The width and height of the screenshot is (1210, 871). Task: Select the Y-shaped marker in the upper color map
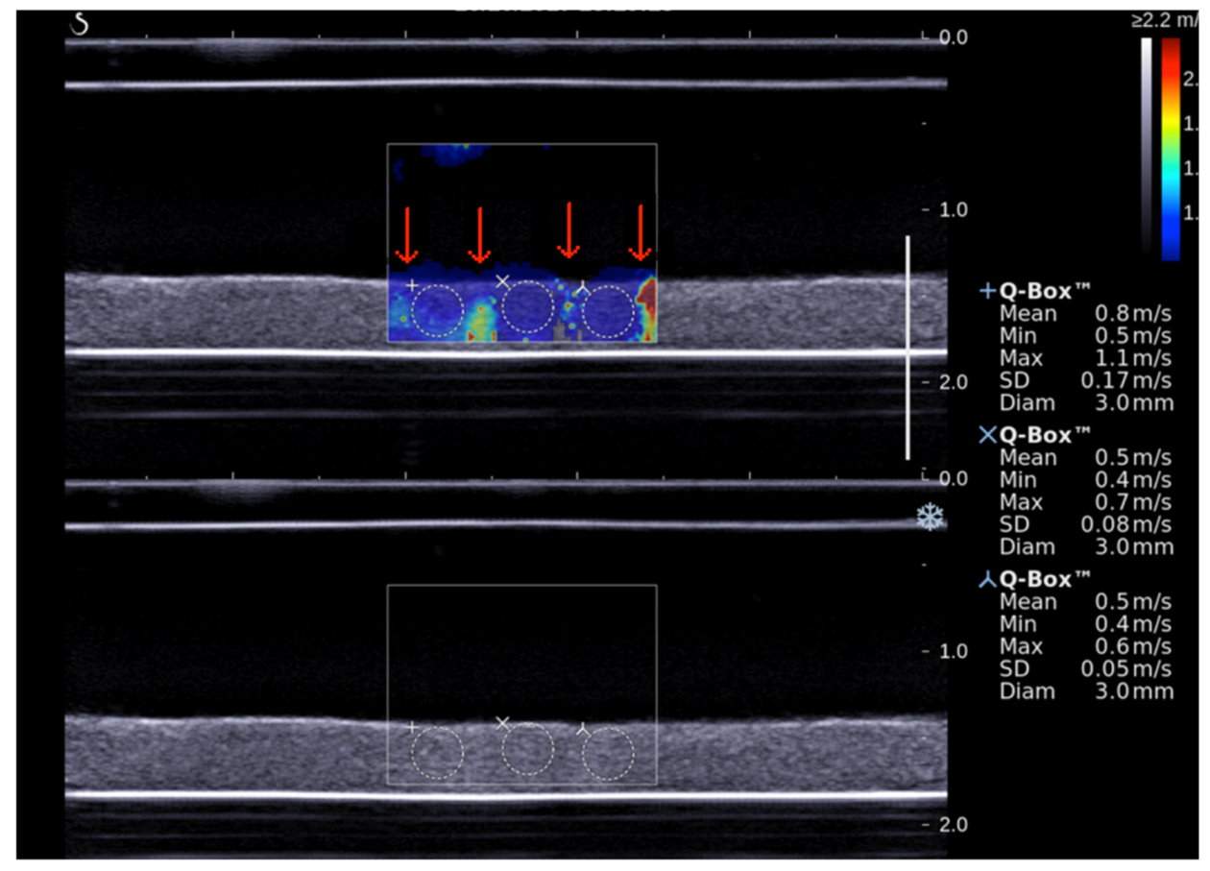(x=583, y=286)
